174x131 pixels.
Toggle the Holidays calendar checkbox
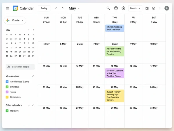click(x=7, y=111)
